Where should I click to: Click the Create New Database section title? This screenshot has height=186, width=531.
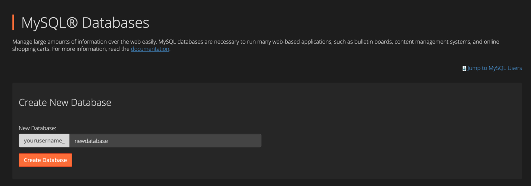[65, 102]
